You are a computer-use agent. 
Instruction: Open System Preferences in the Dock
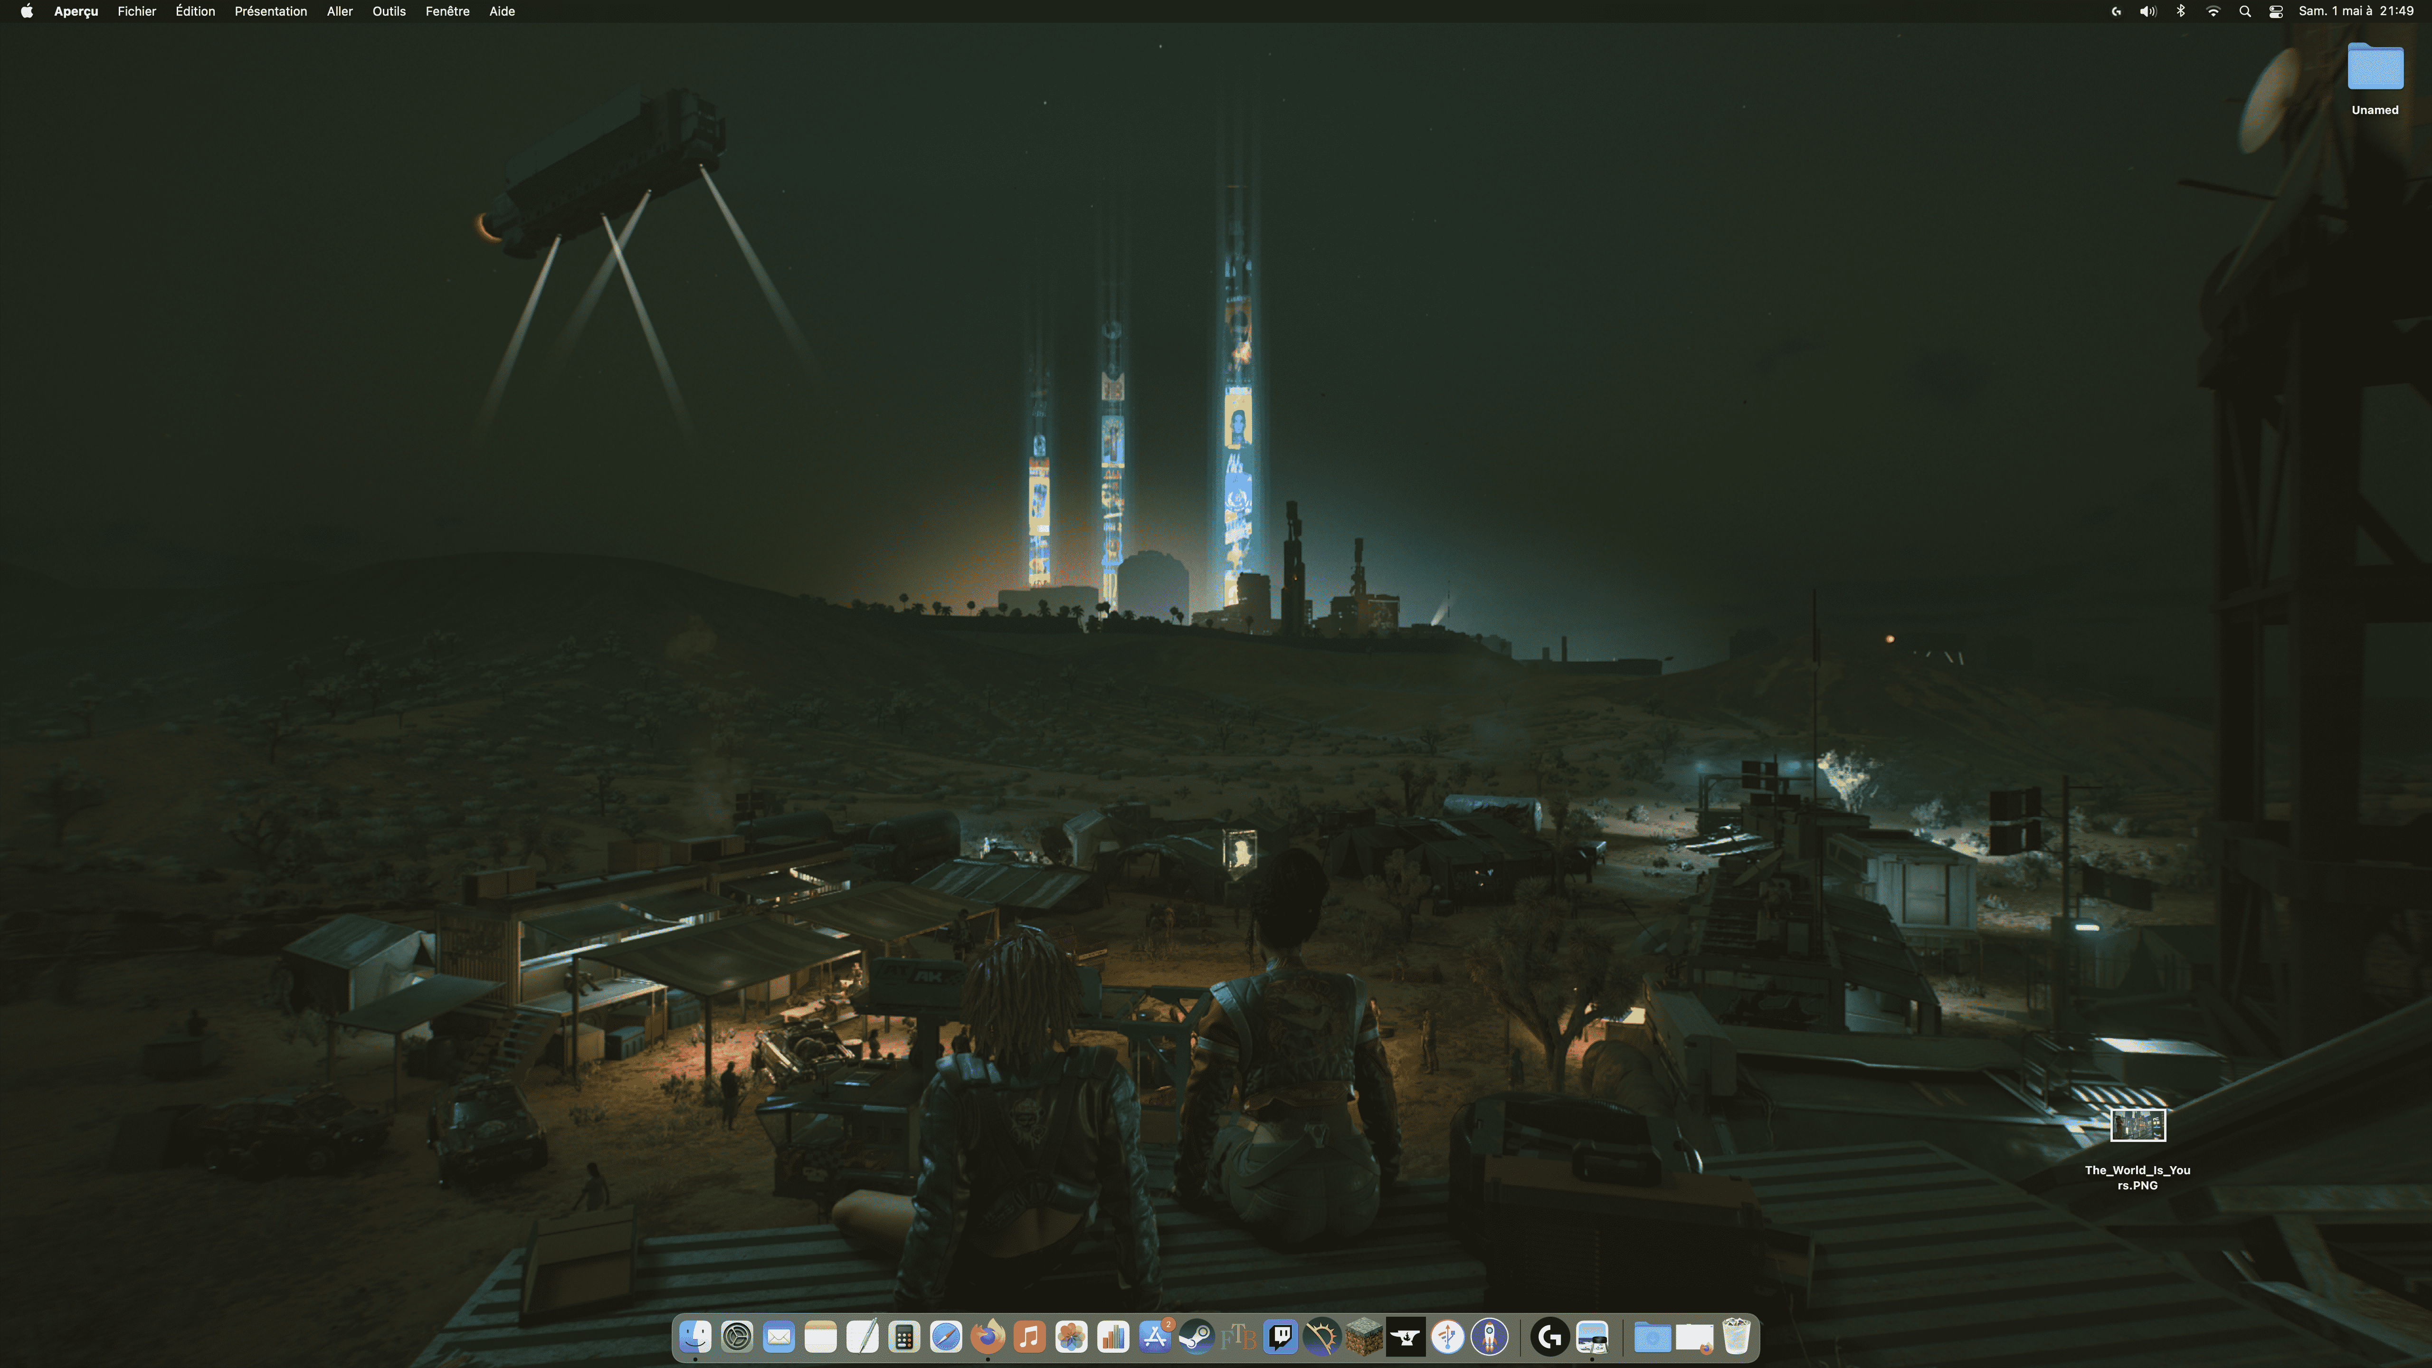[x=736, y=1337]
